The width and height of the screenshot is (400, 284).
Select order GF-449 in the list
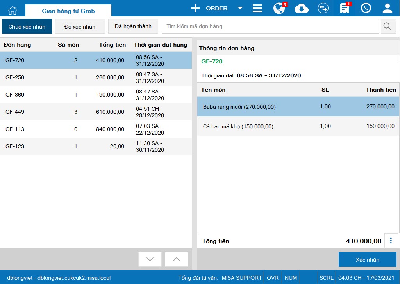[96, 112]
